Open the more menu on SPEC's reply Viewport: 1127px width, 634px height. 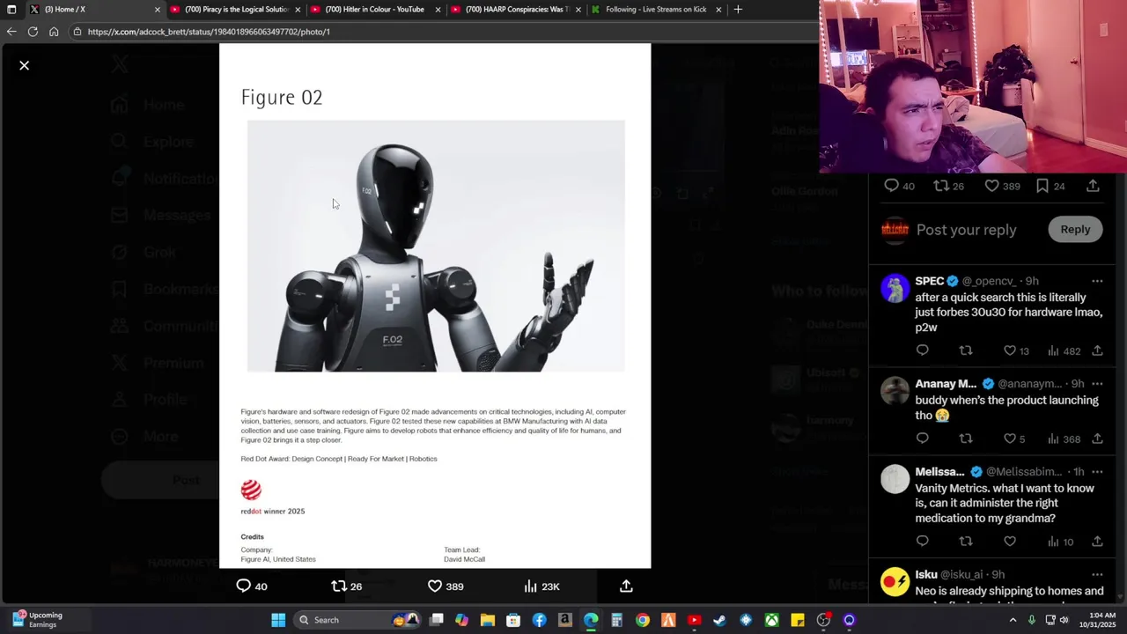[x=1097, y=281]
